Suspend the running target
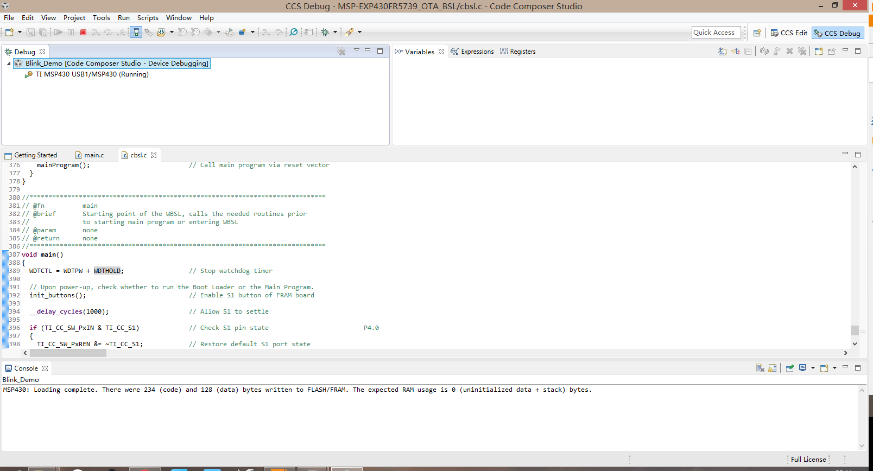The height and width of the screenshot is (471, 873). [71, 33]
